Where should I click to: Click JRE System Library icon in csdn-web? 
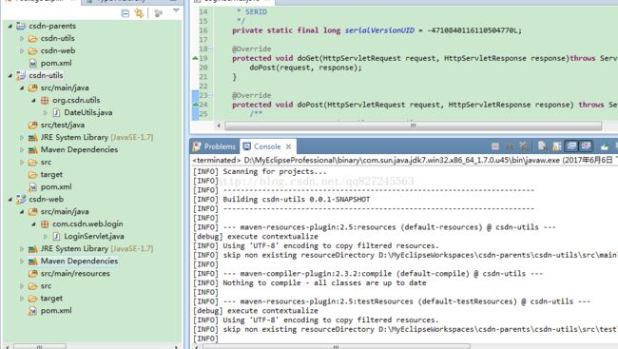[x=33, y=249]
